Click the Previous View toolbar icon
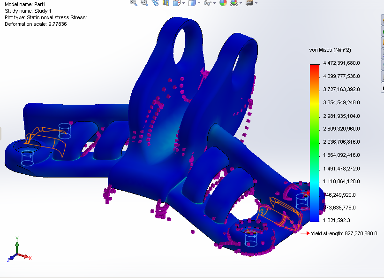The width and height of the screenshot is (384, 278). [154, 4]
